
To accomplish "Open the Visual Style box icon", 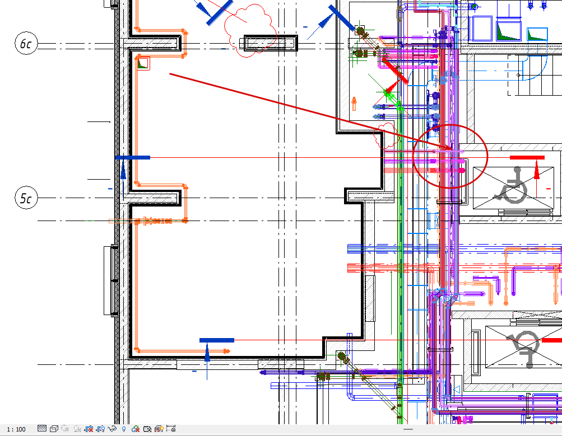I will pyautogui.click(x=54, y=429).
